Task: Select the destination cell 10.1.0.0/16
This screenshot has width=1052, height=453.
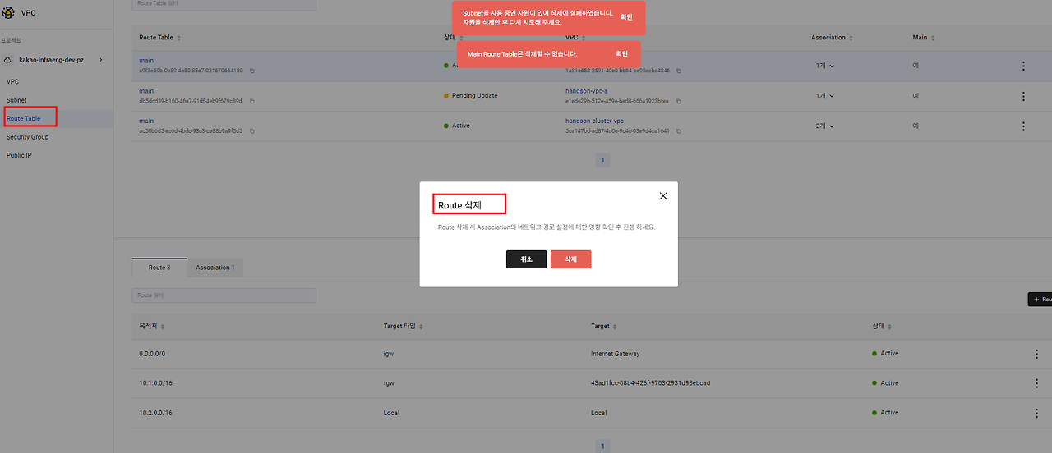Action: coord(156,383)
